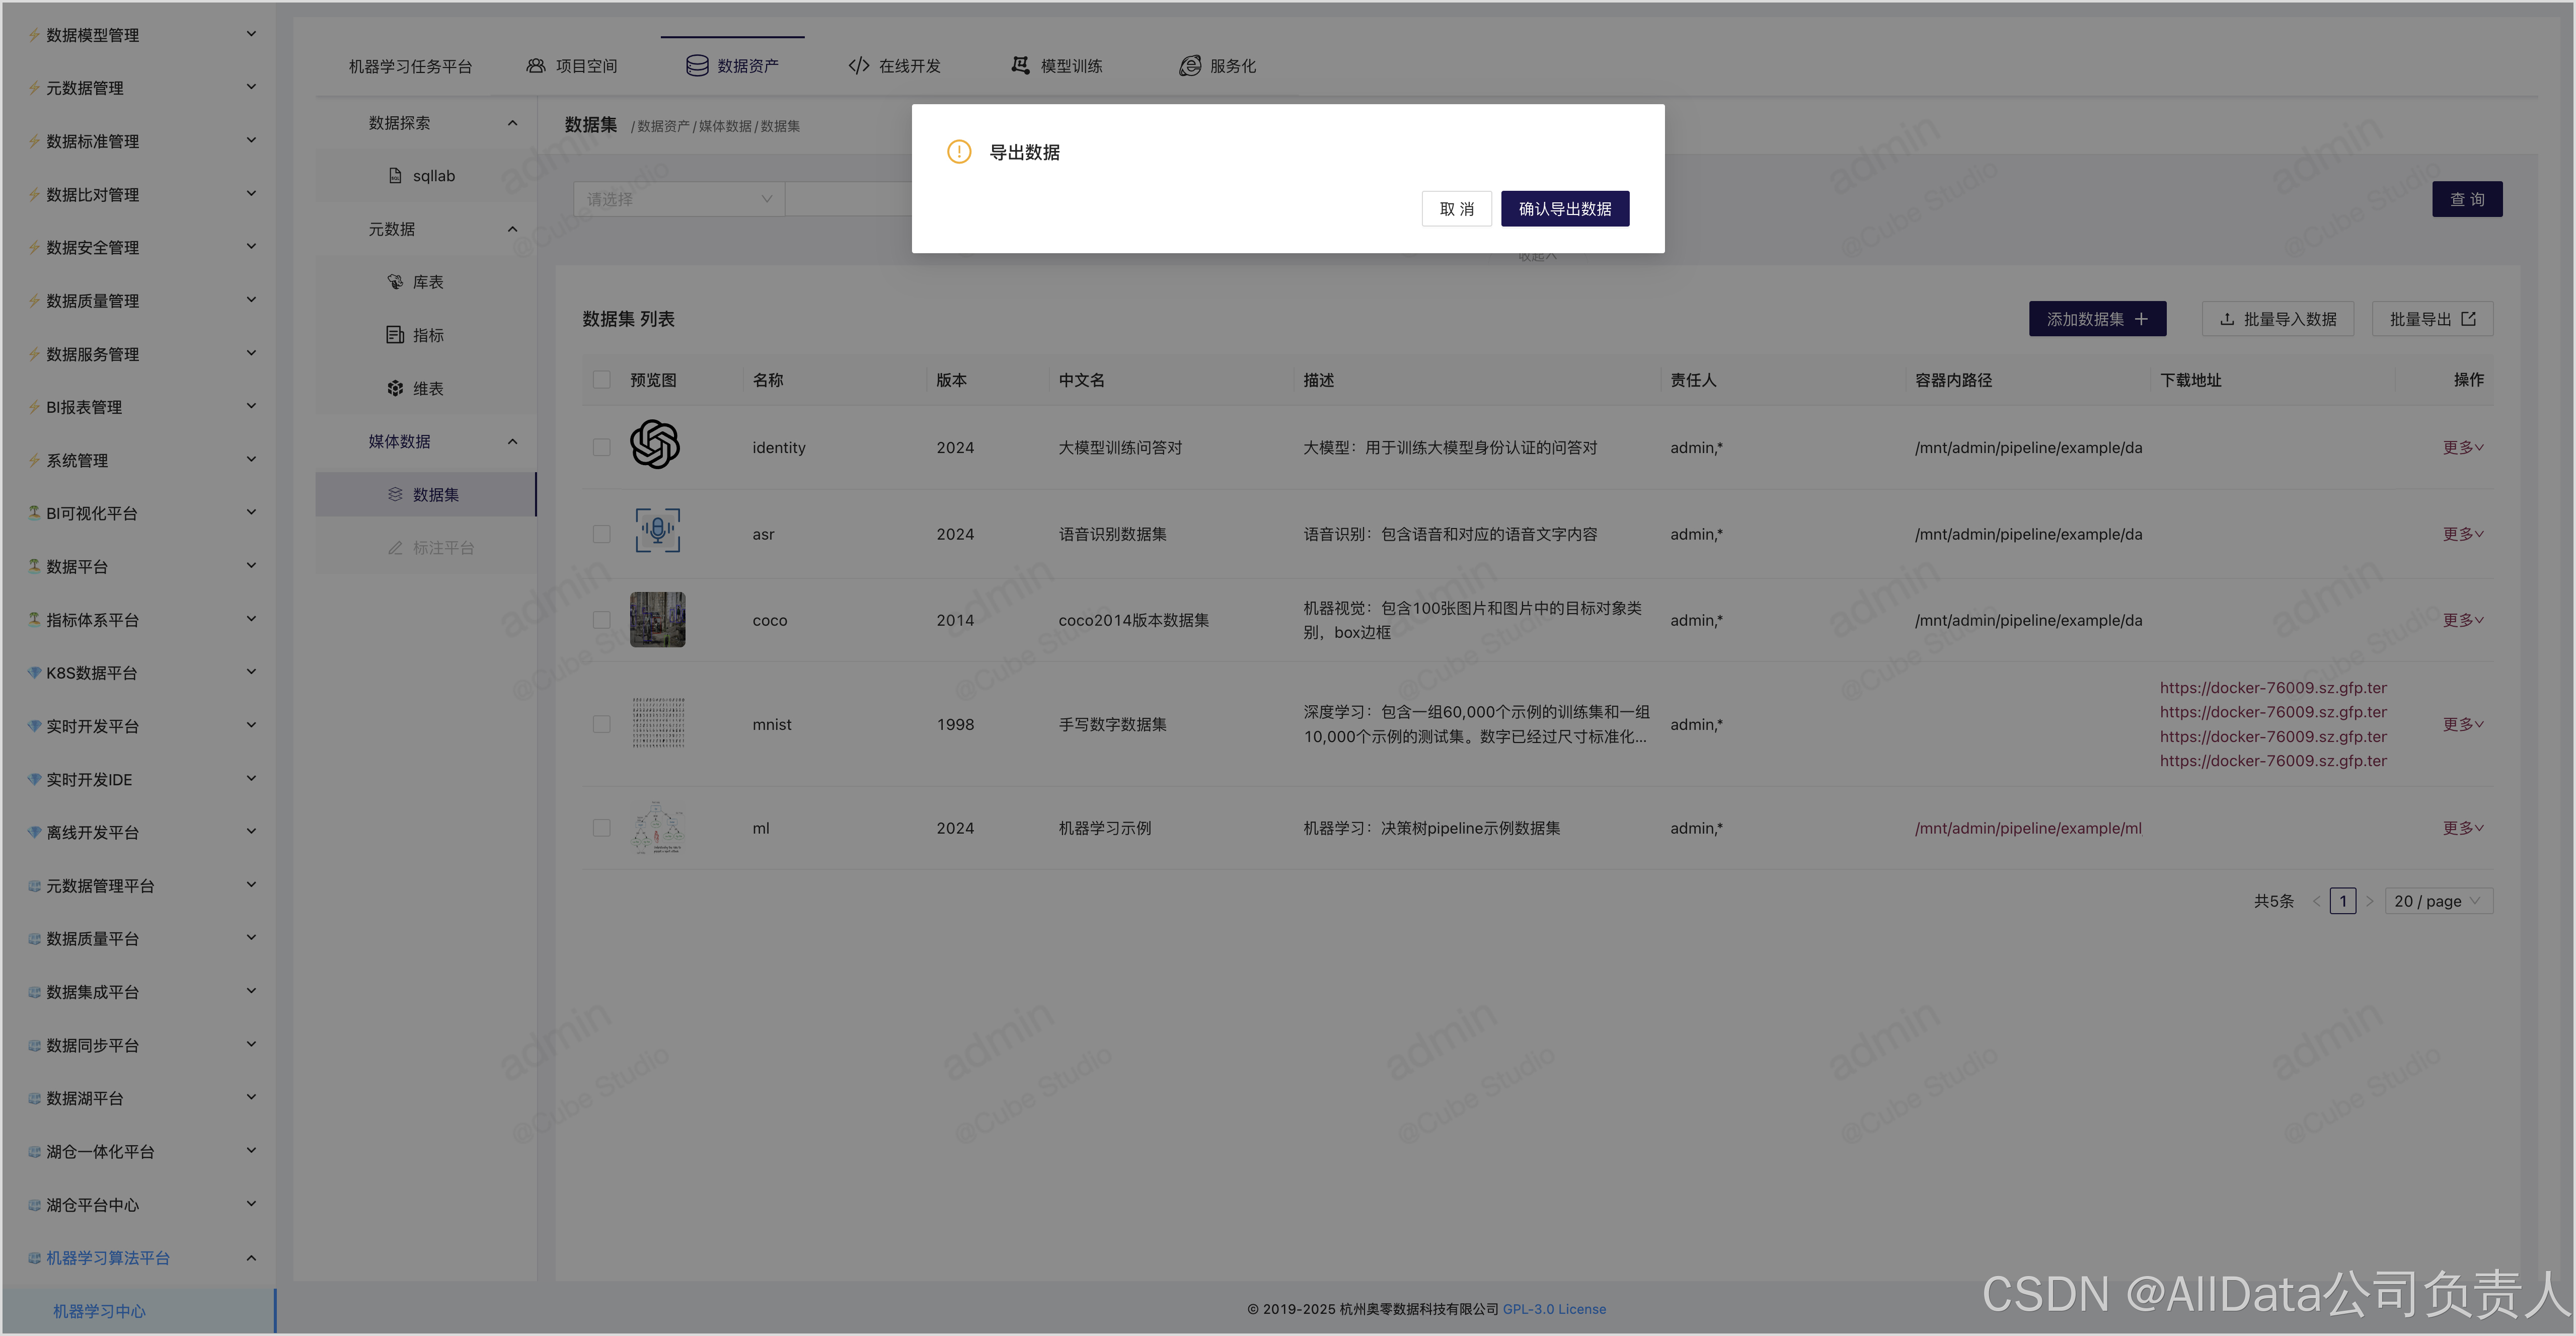
Task: Click the 指标 icon
Action: coord(395,335)
